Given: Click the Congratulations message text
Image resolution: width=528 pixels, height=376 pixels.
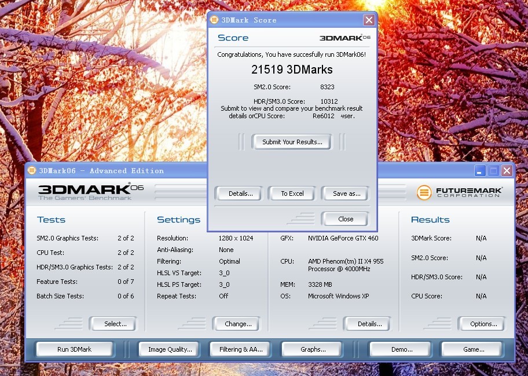Looking at the screenshot, I should (292, 54).
